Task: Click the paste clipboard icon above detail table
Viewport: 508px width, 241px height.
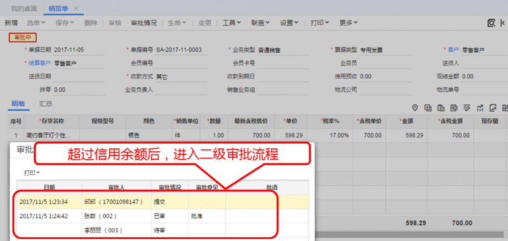Action: (441, 107)
